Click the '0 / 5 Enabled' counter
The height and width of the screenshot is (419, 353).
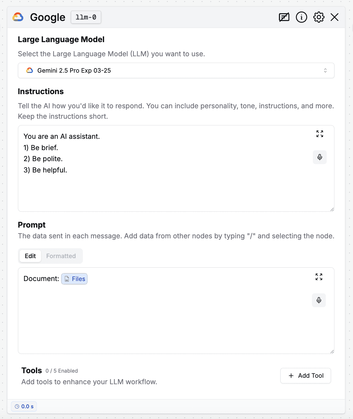tap(62, 371)
